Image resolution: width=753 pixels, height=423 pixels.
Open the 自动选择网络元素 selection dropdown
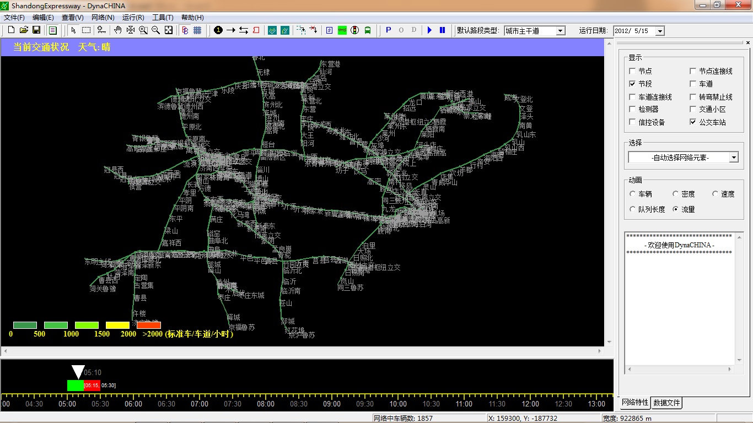(733, 158)
